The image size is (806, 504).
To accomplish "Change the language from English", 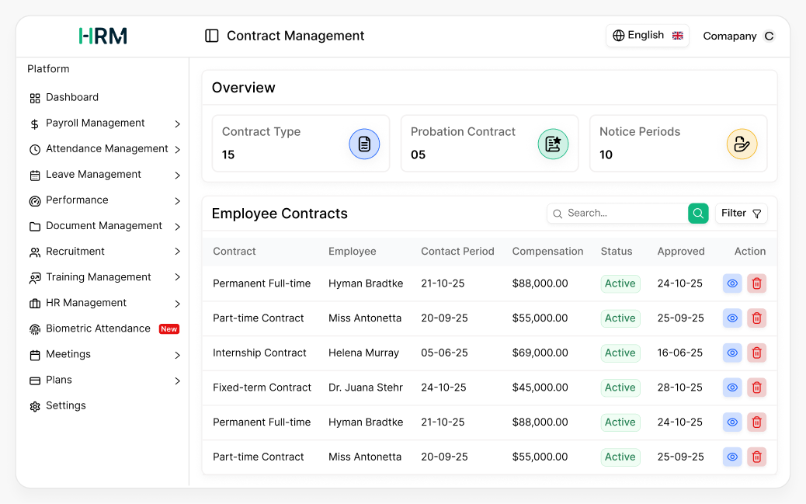I will point(647,35).
